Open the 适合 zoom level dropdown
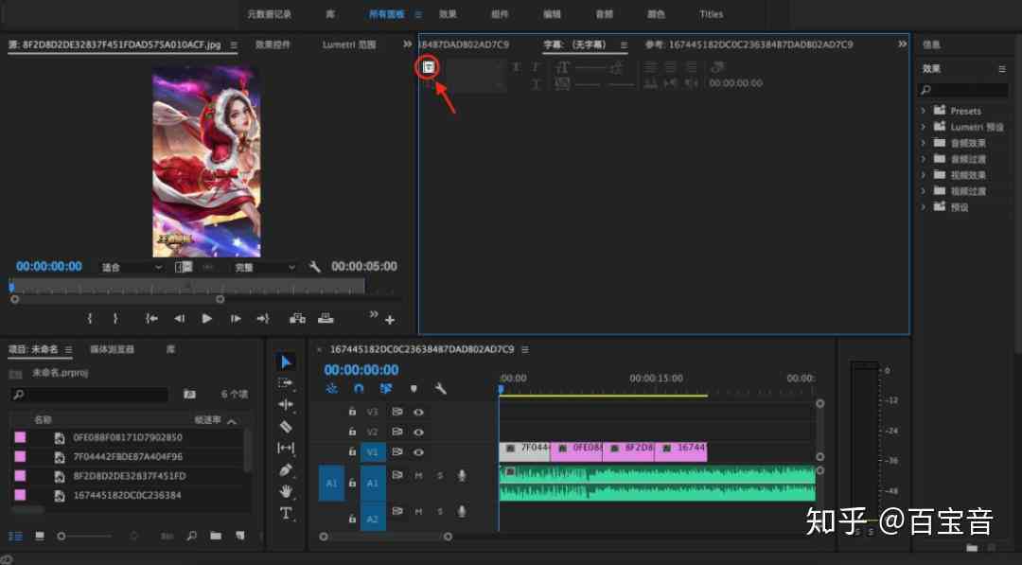This screenshot has height=565, width=1022. tap(131, 267)
